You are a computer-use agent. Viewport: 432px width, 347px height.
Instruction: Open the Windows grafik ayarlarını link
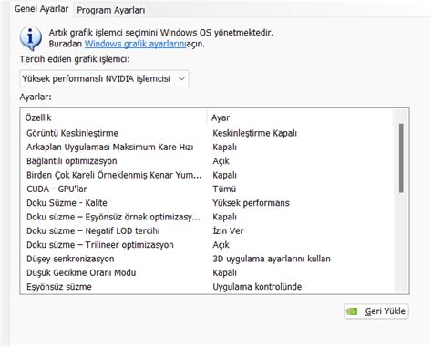click(x=135, y=44)
